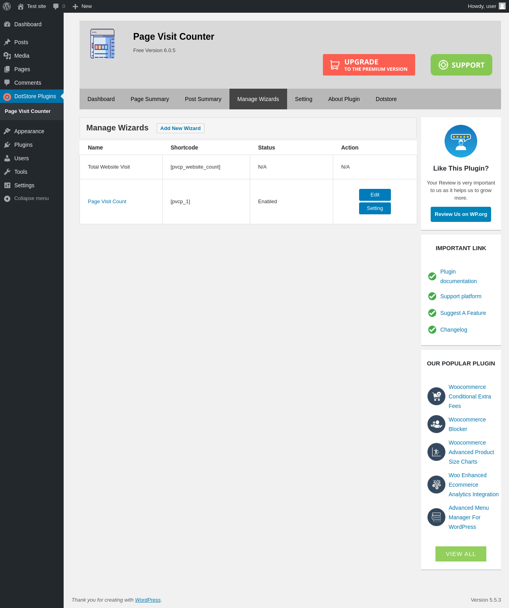Open the Suggest A Feature link

[463, 313]
